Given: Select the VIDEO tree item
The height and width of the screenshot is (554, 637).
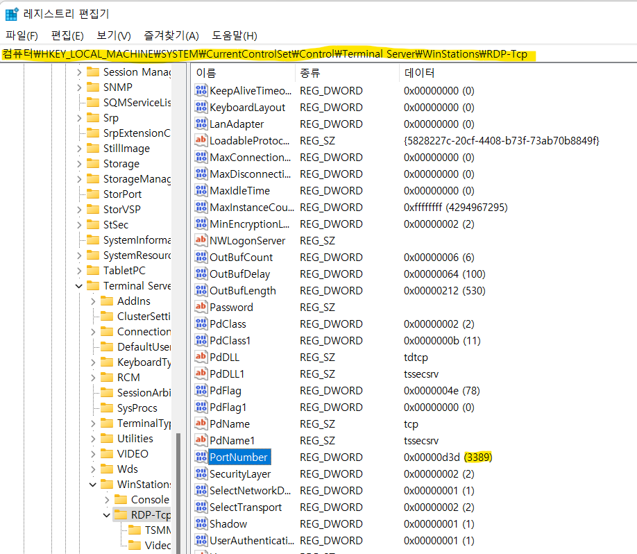Looking at the screenshot, I should (x=133, y=453).
